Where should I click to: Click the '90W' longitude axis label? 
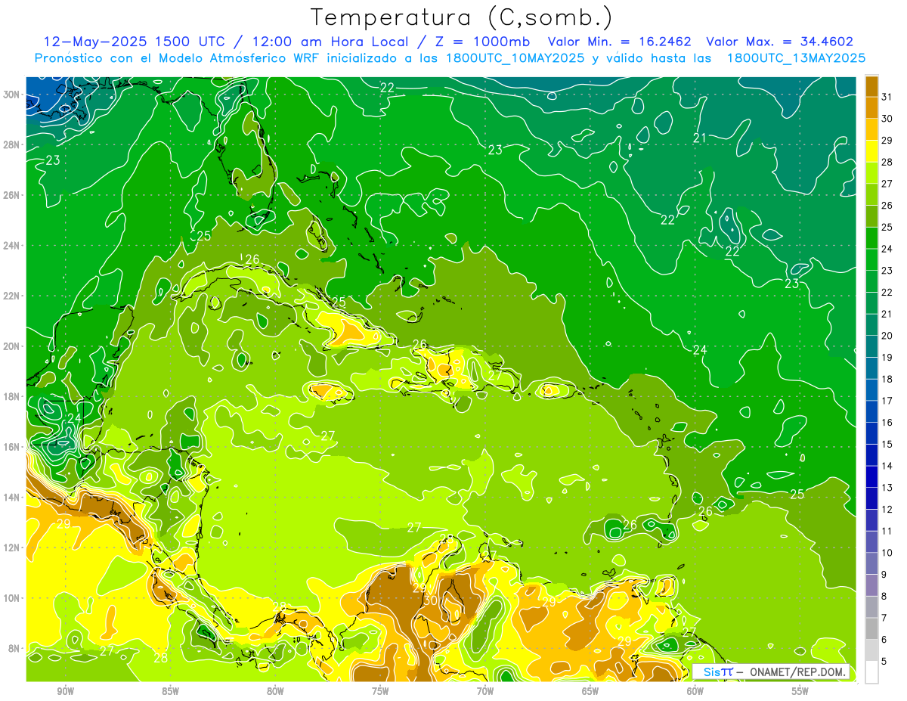click(x=66, y=690)
